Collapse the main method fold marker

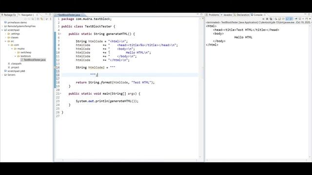(60, 94)
